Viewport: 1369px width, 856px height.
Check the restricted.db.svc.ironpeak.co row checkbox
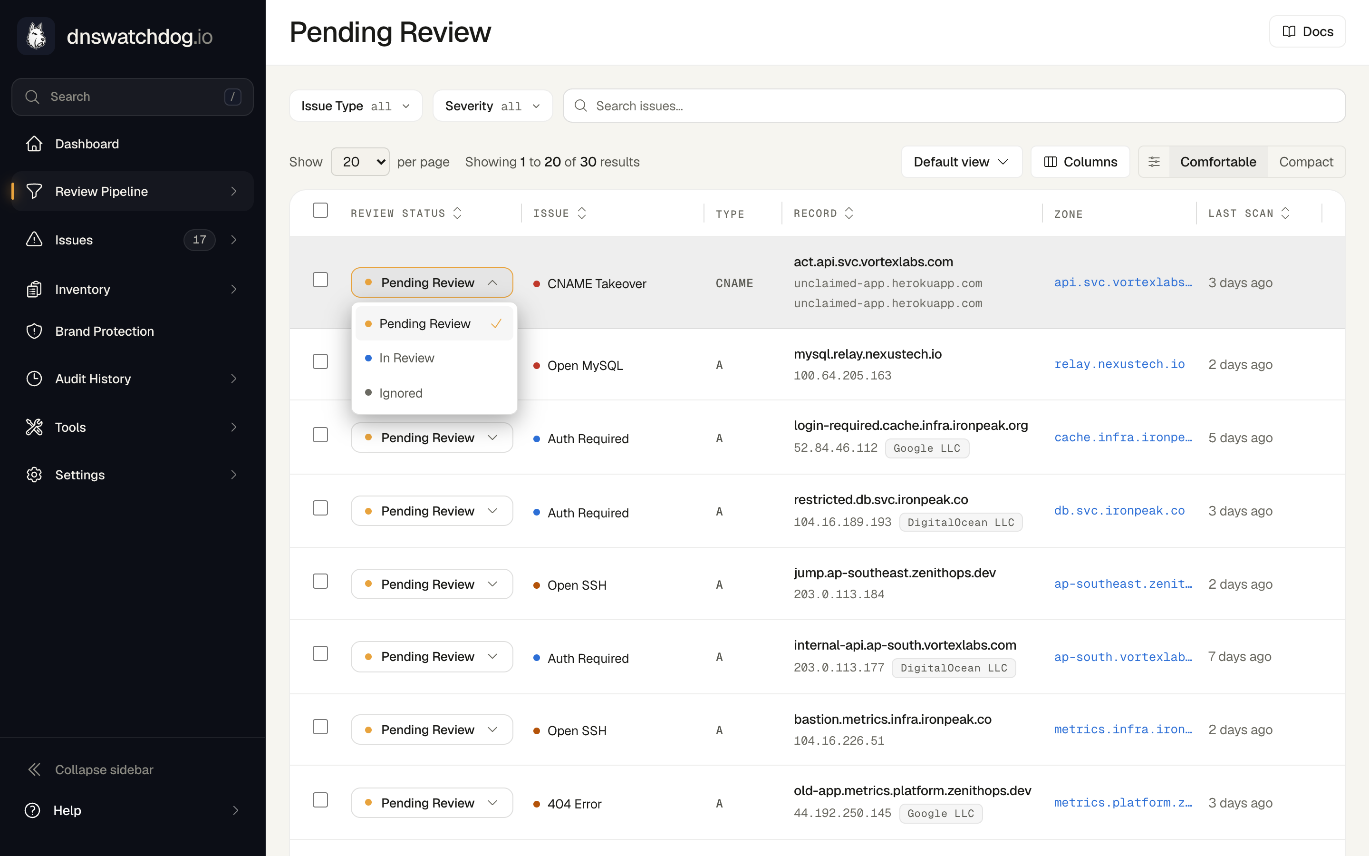point(320,508)
